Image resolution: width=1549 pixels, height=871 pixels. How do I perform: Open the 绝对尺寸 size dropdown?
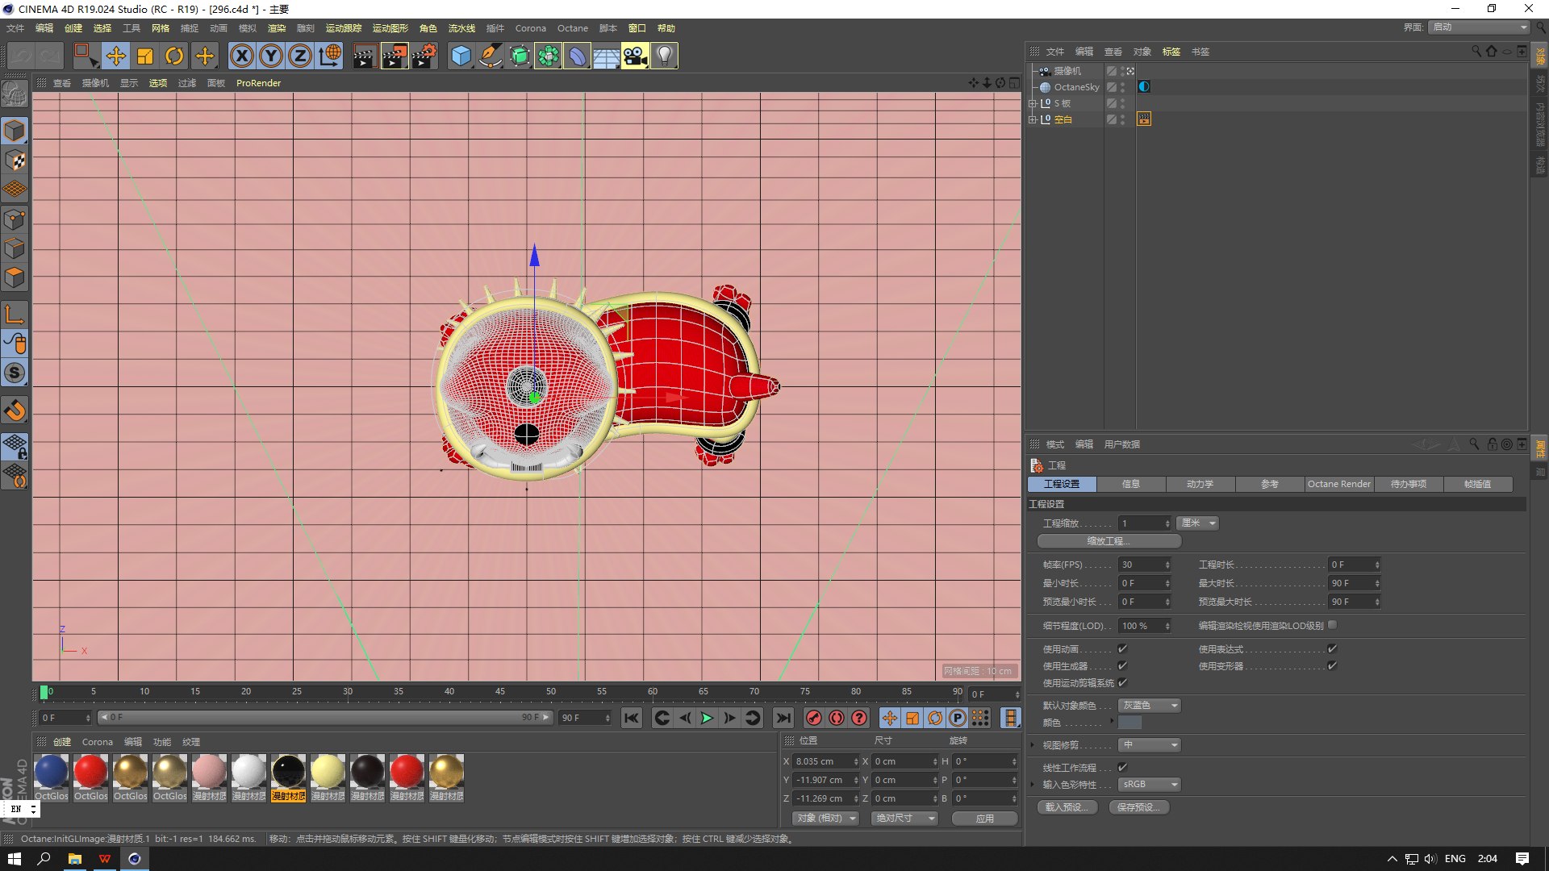pyautogui.click(x=905, y=819)
